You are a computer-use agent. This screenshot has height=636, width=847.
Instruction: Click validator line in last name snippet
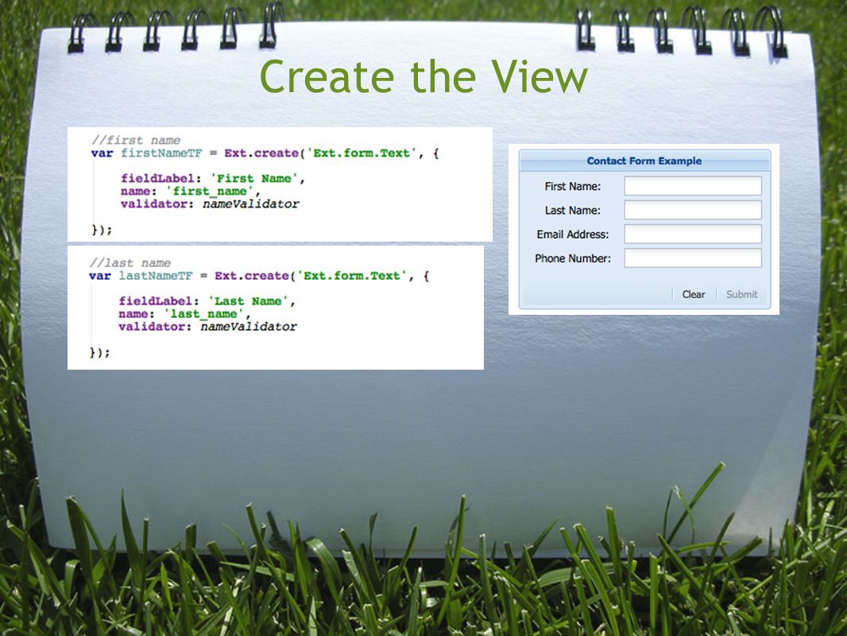207,327
